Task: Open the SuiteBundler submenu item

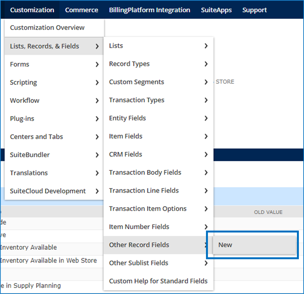Action: [54, 155]
